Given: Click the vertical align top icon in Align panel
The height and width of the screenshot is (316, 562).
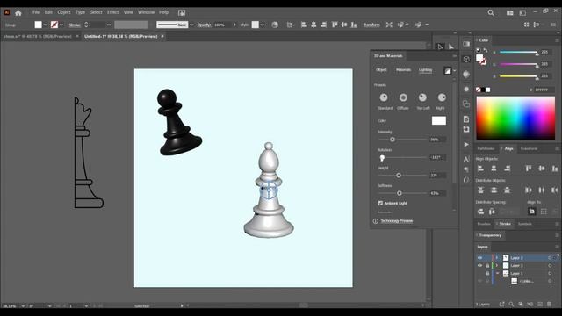Looking at the screenshot, I should coord(529,169).
